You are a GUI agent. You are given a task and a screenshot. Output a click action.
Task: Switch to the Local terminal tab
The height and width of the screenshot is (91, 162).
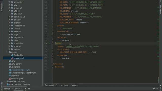coord(17,89)
